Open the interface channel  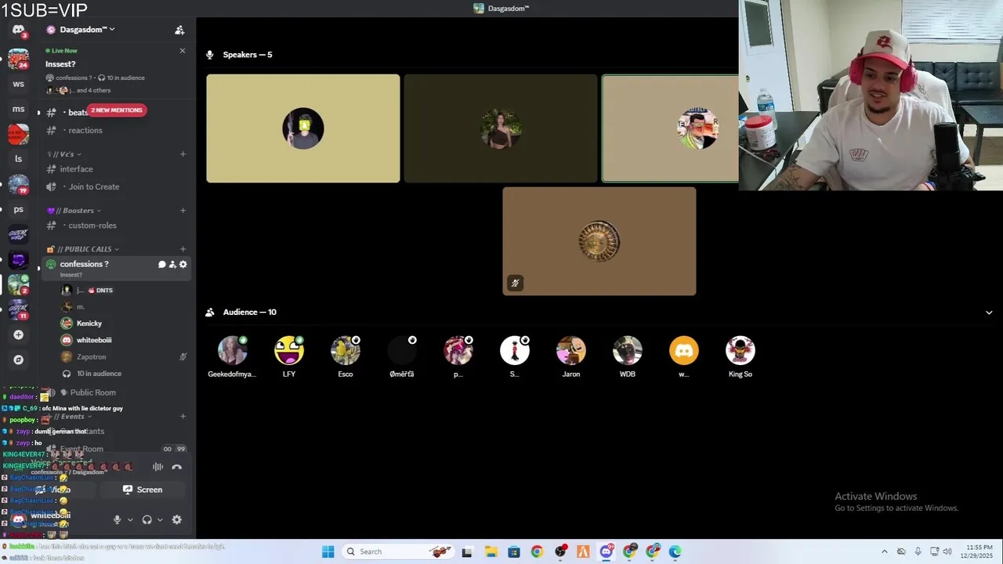click(115, 169)
